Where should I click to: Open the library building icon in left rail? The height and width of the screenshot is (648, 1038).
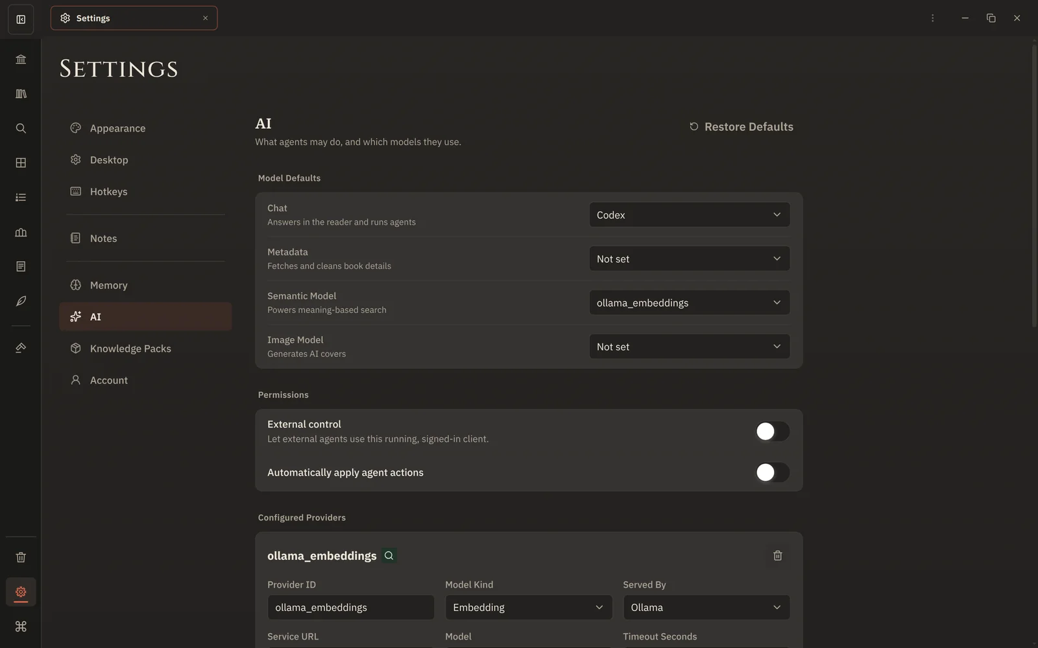[21, 59]
